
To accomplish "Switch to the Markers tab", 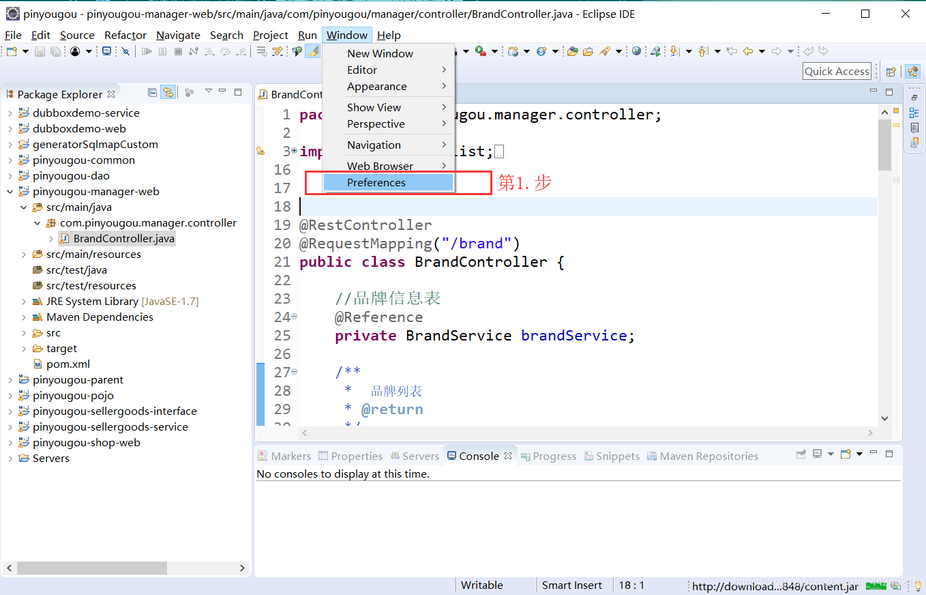I will [x=284, y=456].
